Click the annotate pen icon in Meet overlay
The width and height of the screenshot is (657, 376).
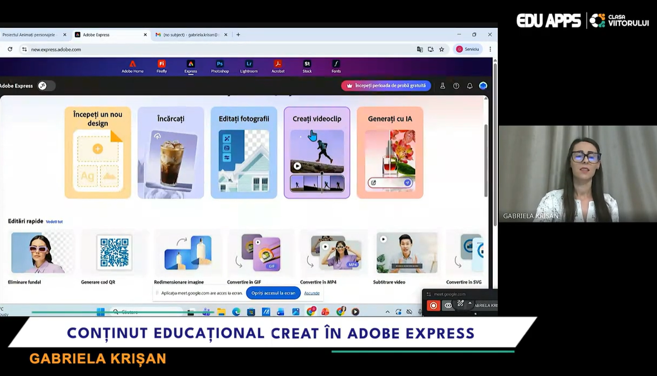click(x=460, y=303)
